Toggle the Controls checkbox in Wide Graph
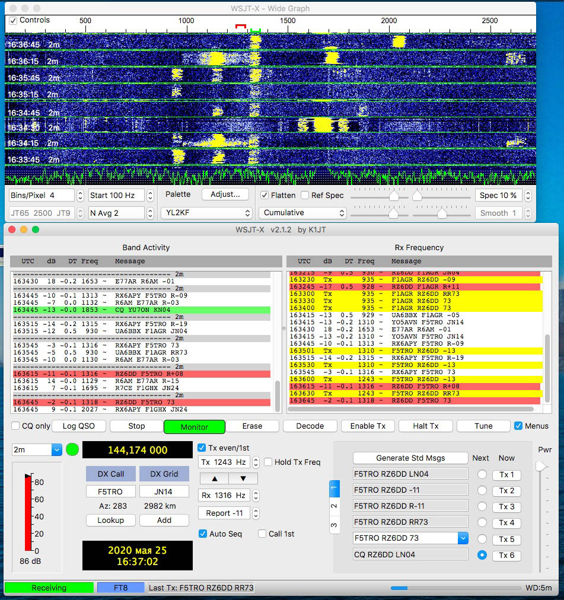Viewport: 564px width, 600px height. point(13,21)
